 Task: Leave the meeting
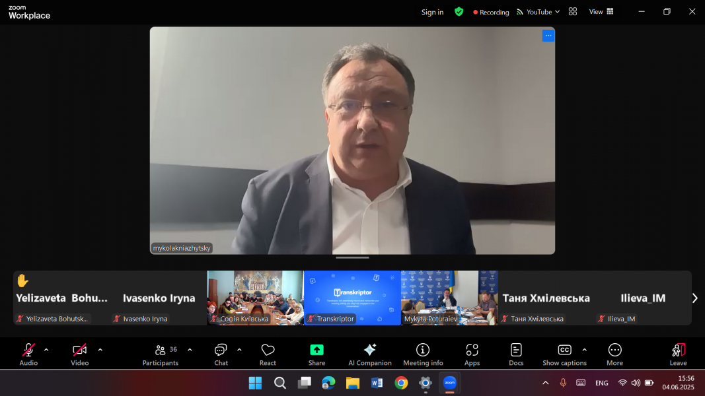(678, 354)
